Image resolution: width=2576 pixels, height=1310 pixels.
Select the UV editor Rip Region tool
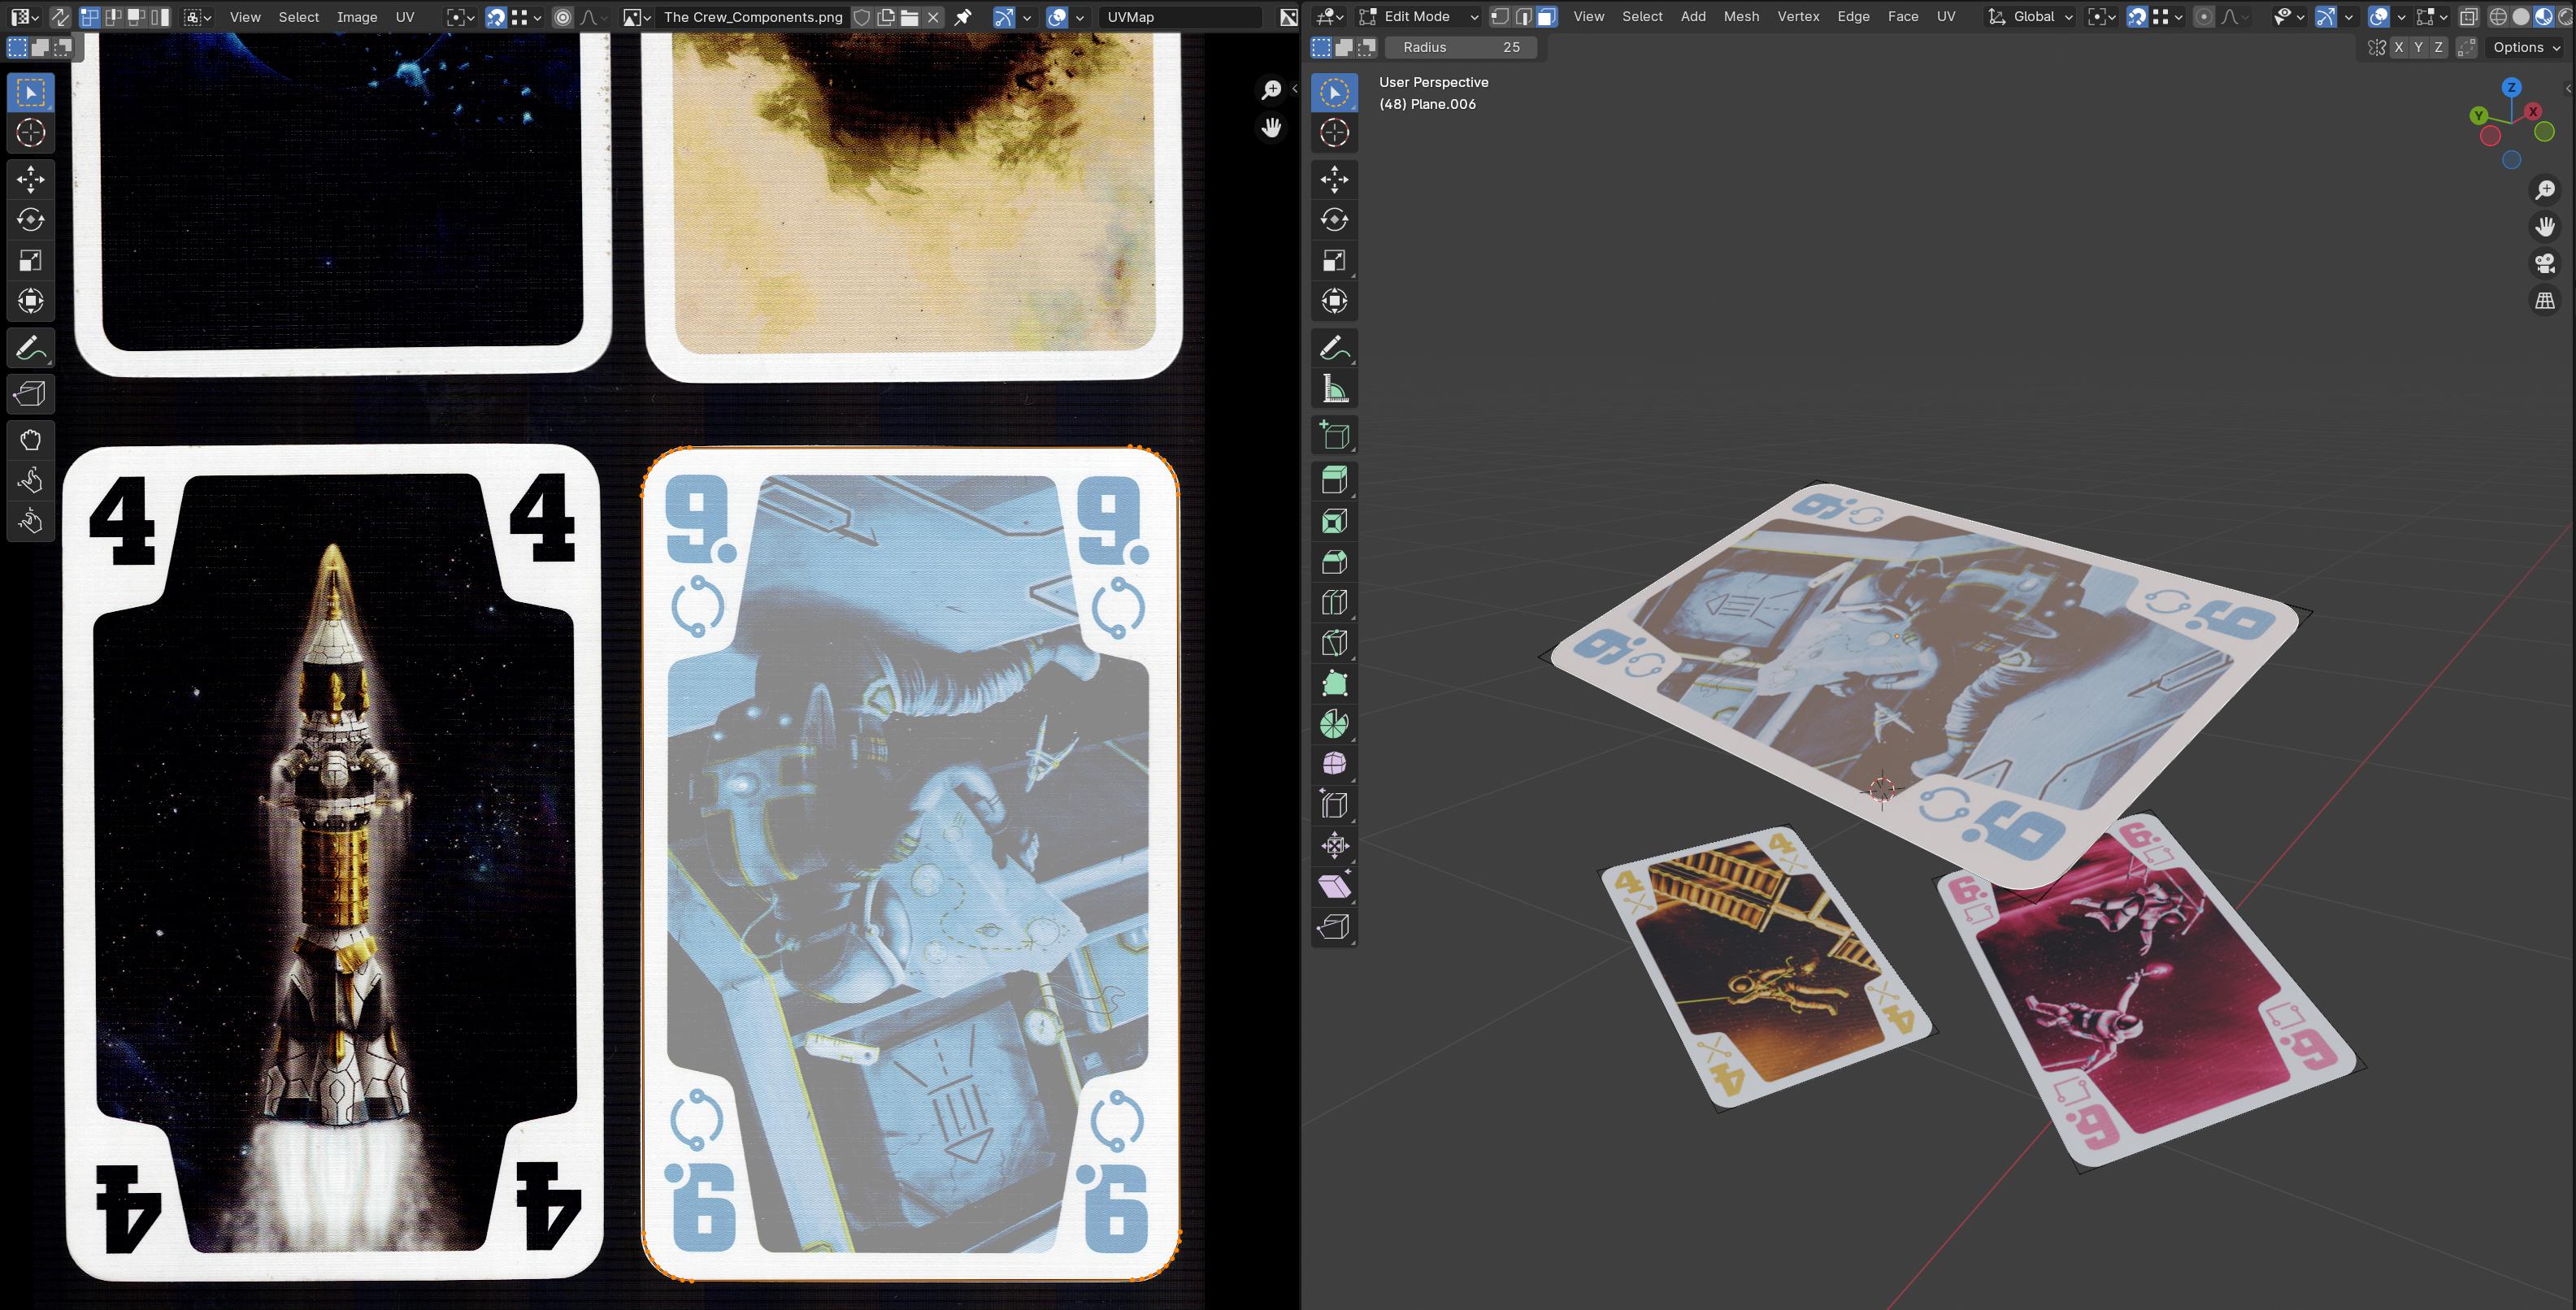pyautogui.click(x=30, y=394)
